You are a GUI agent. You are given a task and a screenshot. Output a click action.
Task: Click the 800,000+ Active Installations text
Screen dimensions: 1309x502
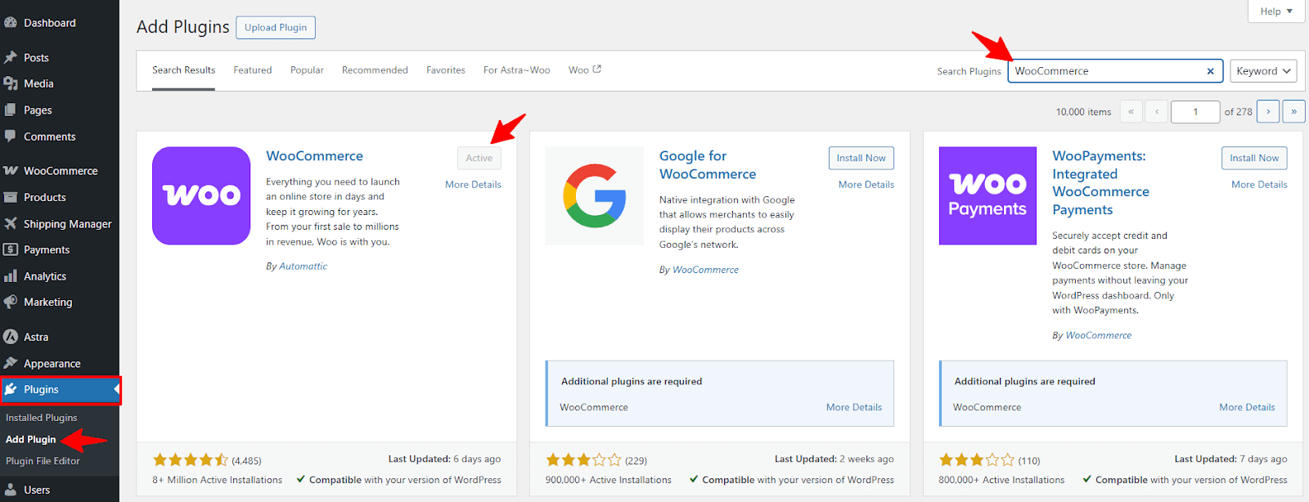point(1001,480)
